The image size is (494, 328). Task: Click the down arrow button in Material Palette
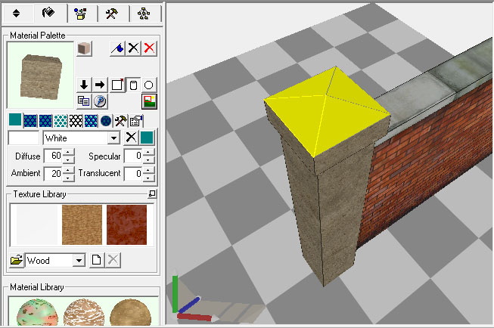(84, 85)
